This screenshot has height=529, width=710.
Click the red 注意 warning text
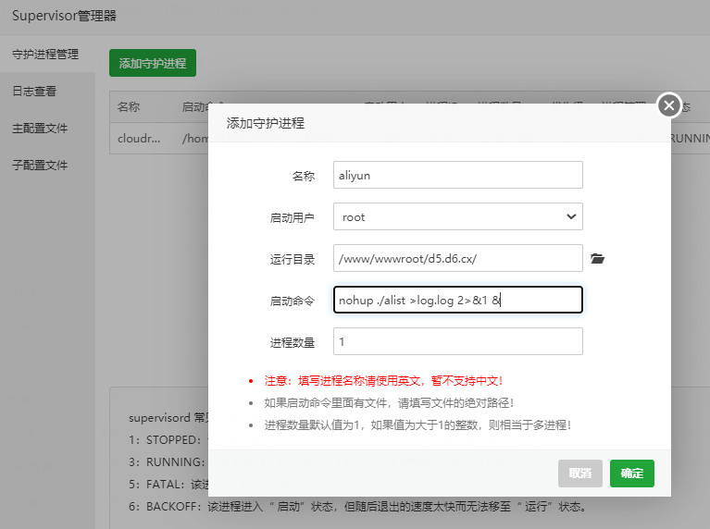[383, 381]
